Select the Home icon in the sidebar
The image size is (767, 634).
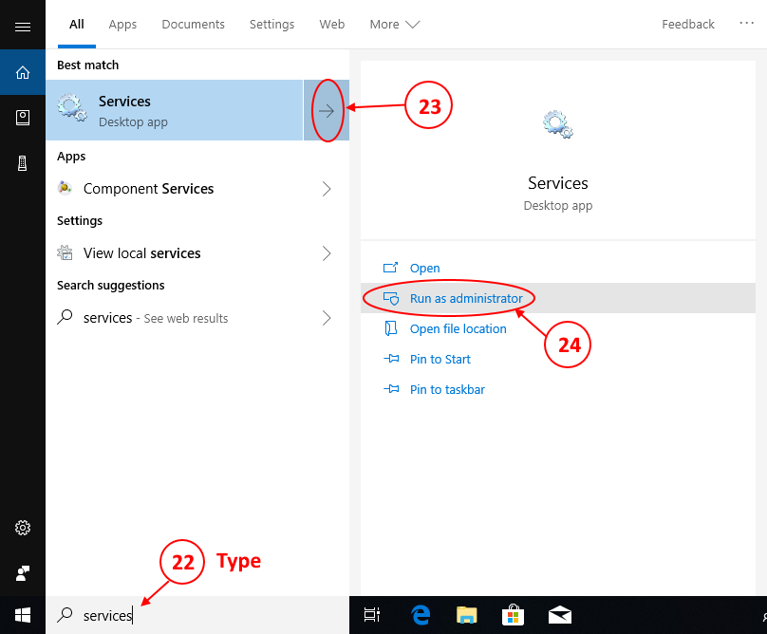[x=23, y=72]
